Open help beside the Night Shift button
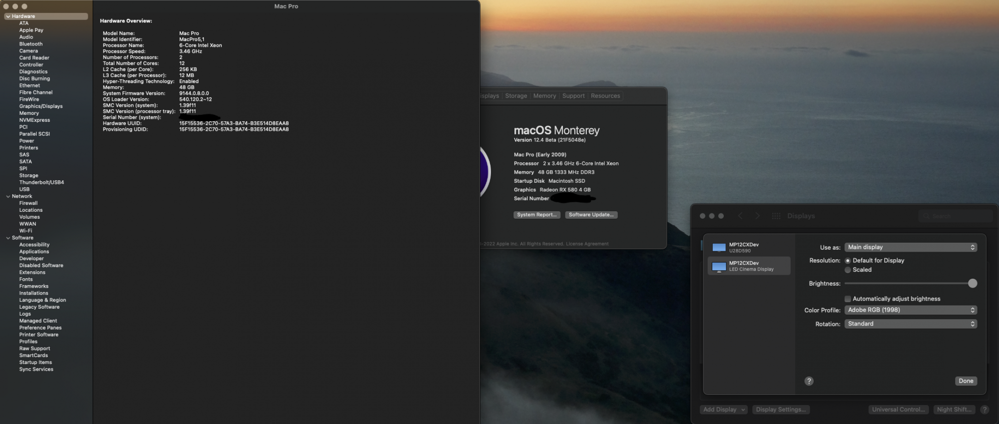999x424 pixels. click(x=985, y=410)
